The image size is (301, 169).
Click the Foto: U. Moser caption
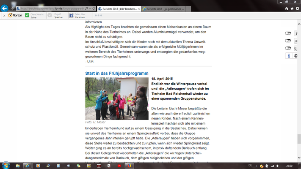95,122
